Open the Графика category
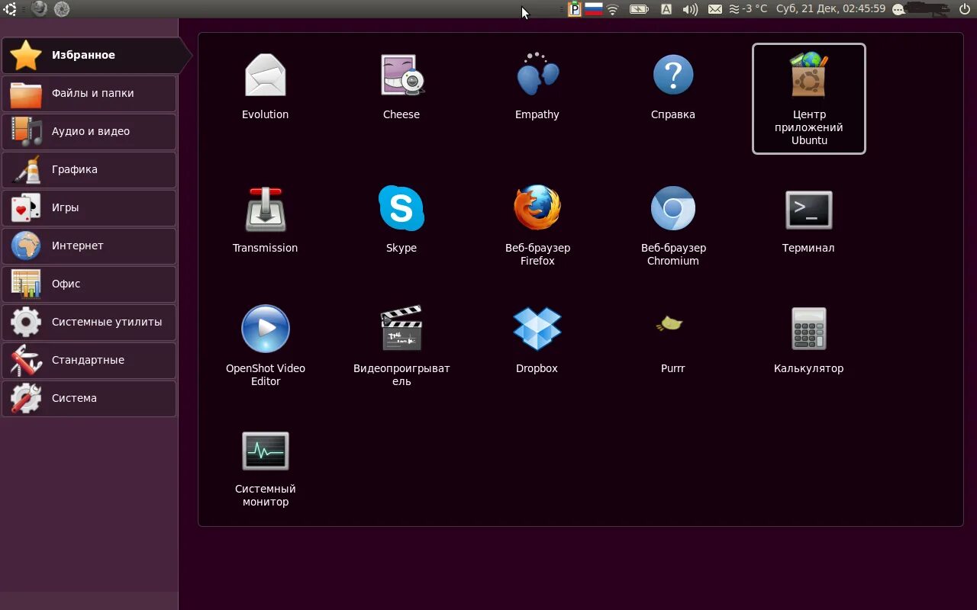 [x=89, y=169]
